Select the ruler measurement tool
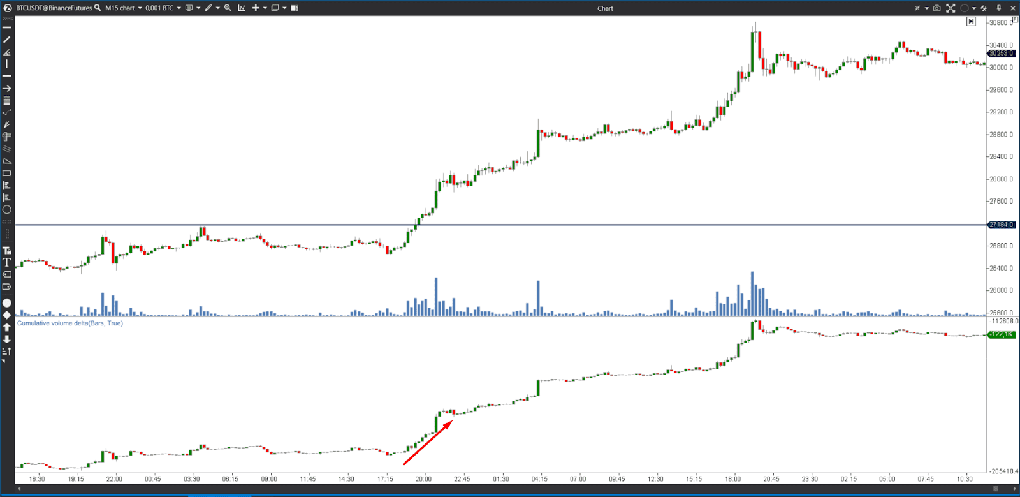 (x=7, y=137)
